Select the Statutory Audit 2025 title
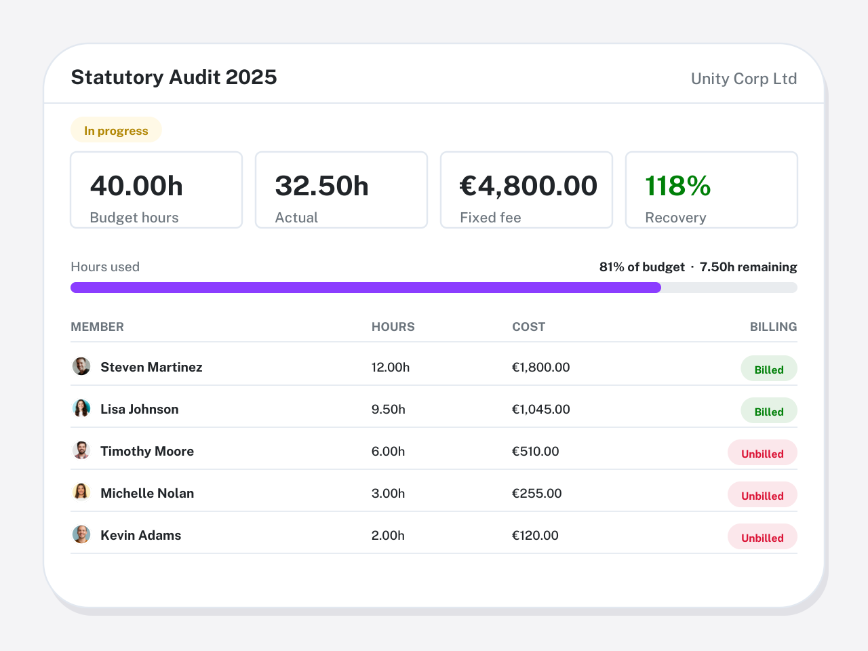The image size is (868, 651). [x=174, y=77]
